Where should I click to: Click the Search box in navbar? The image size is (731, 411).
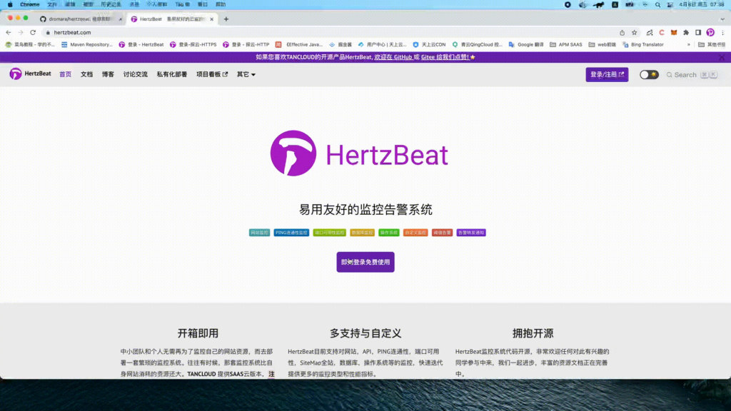(x=692, y=74)
